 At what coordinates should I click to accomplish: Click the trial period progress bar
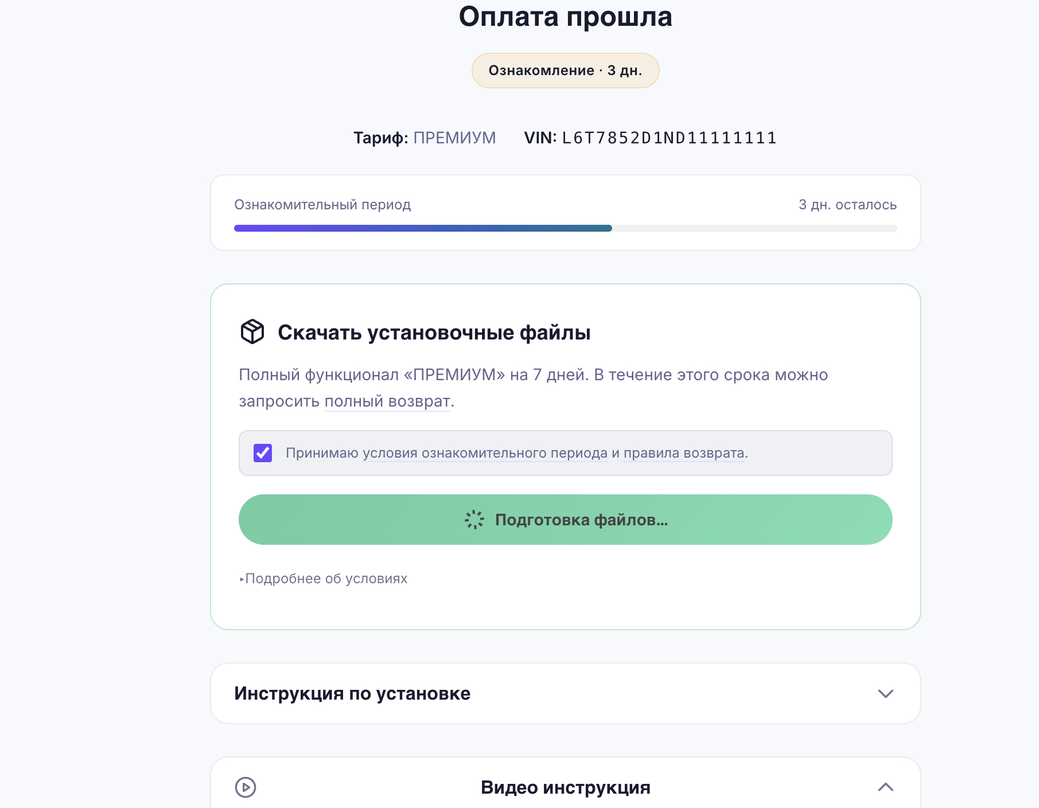(x=565, y=228)
